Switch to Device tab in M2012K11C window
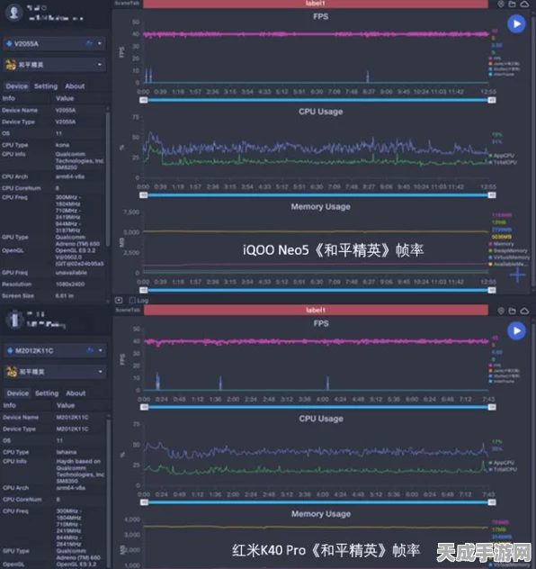 click(x=17, y=393)
